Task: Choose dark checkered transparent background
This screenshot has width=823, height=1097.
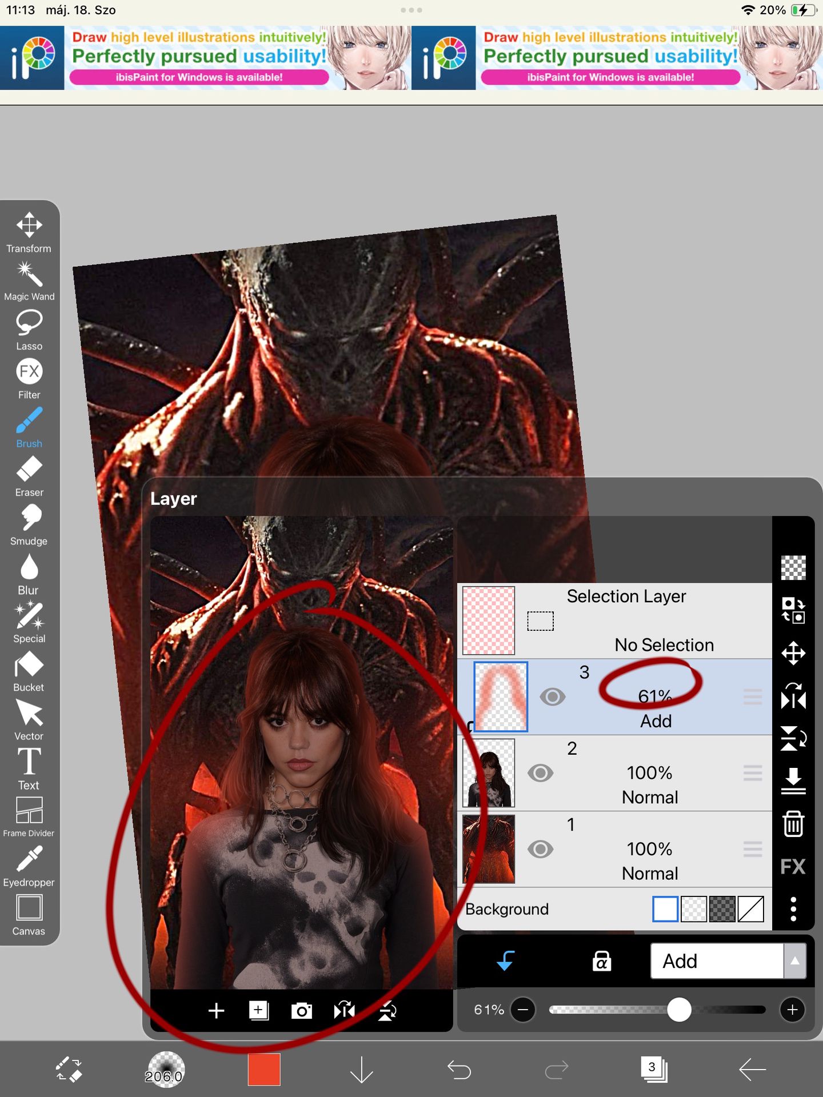Action: coord(722,908)
